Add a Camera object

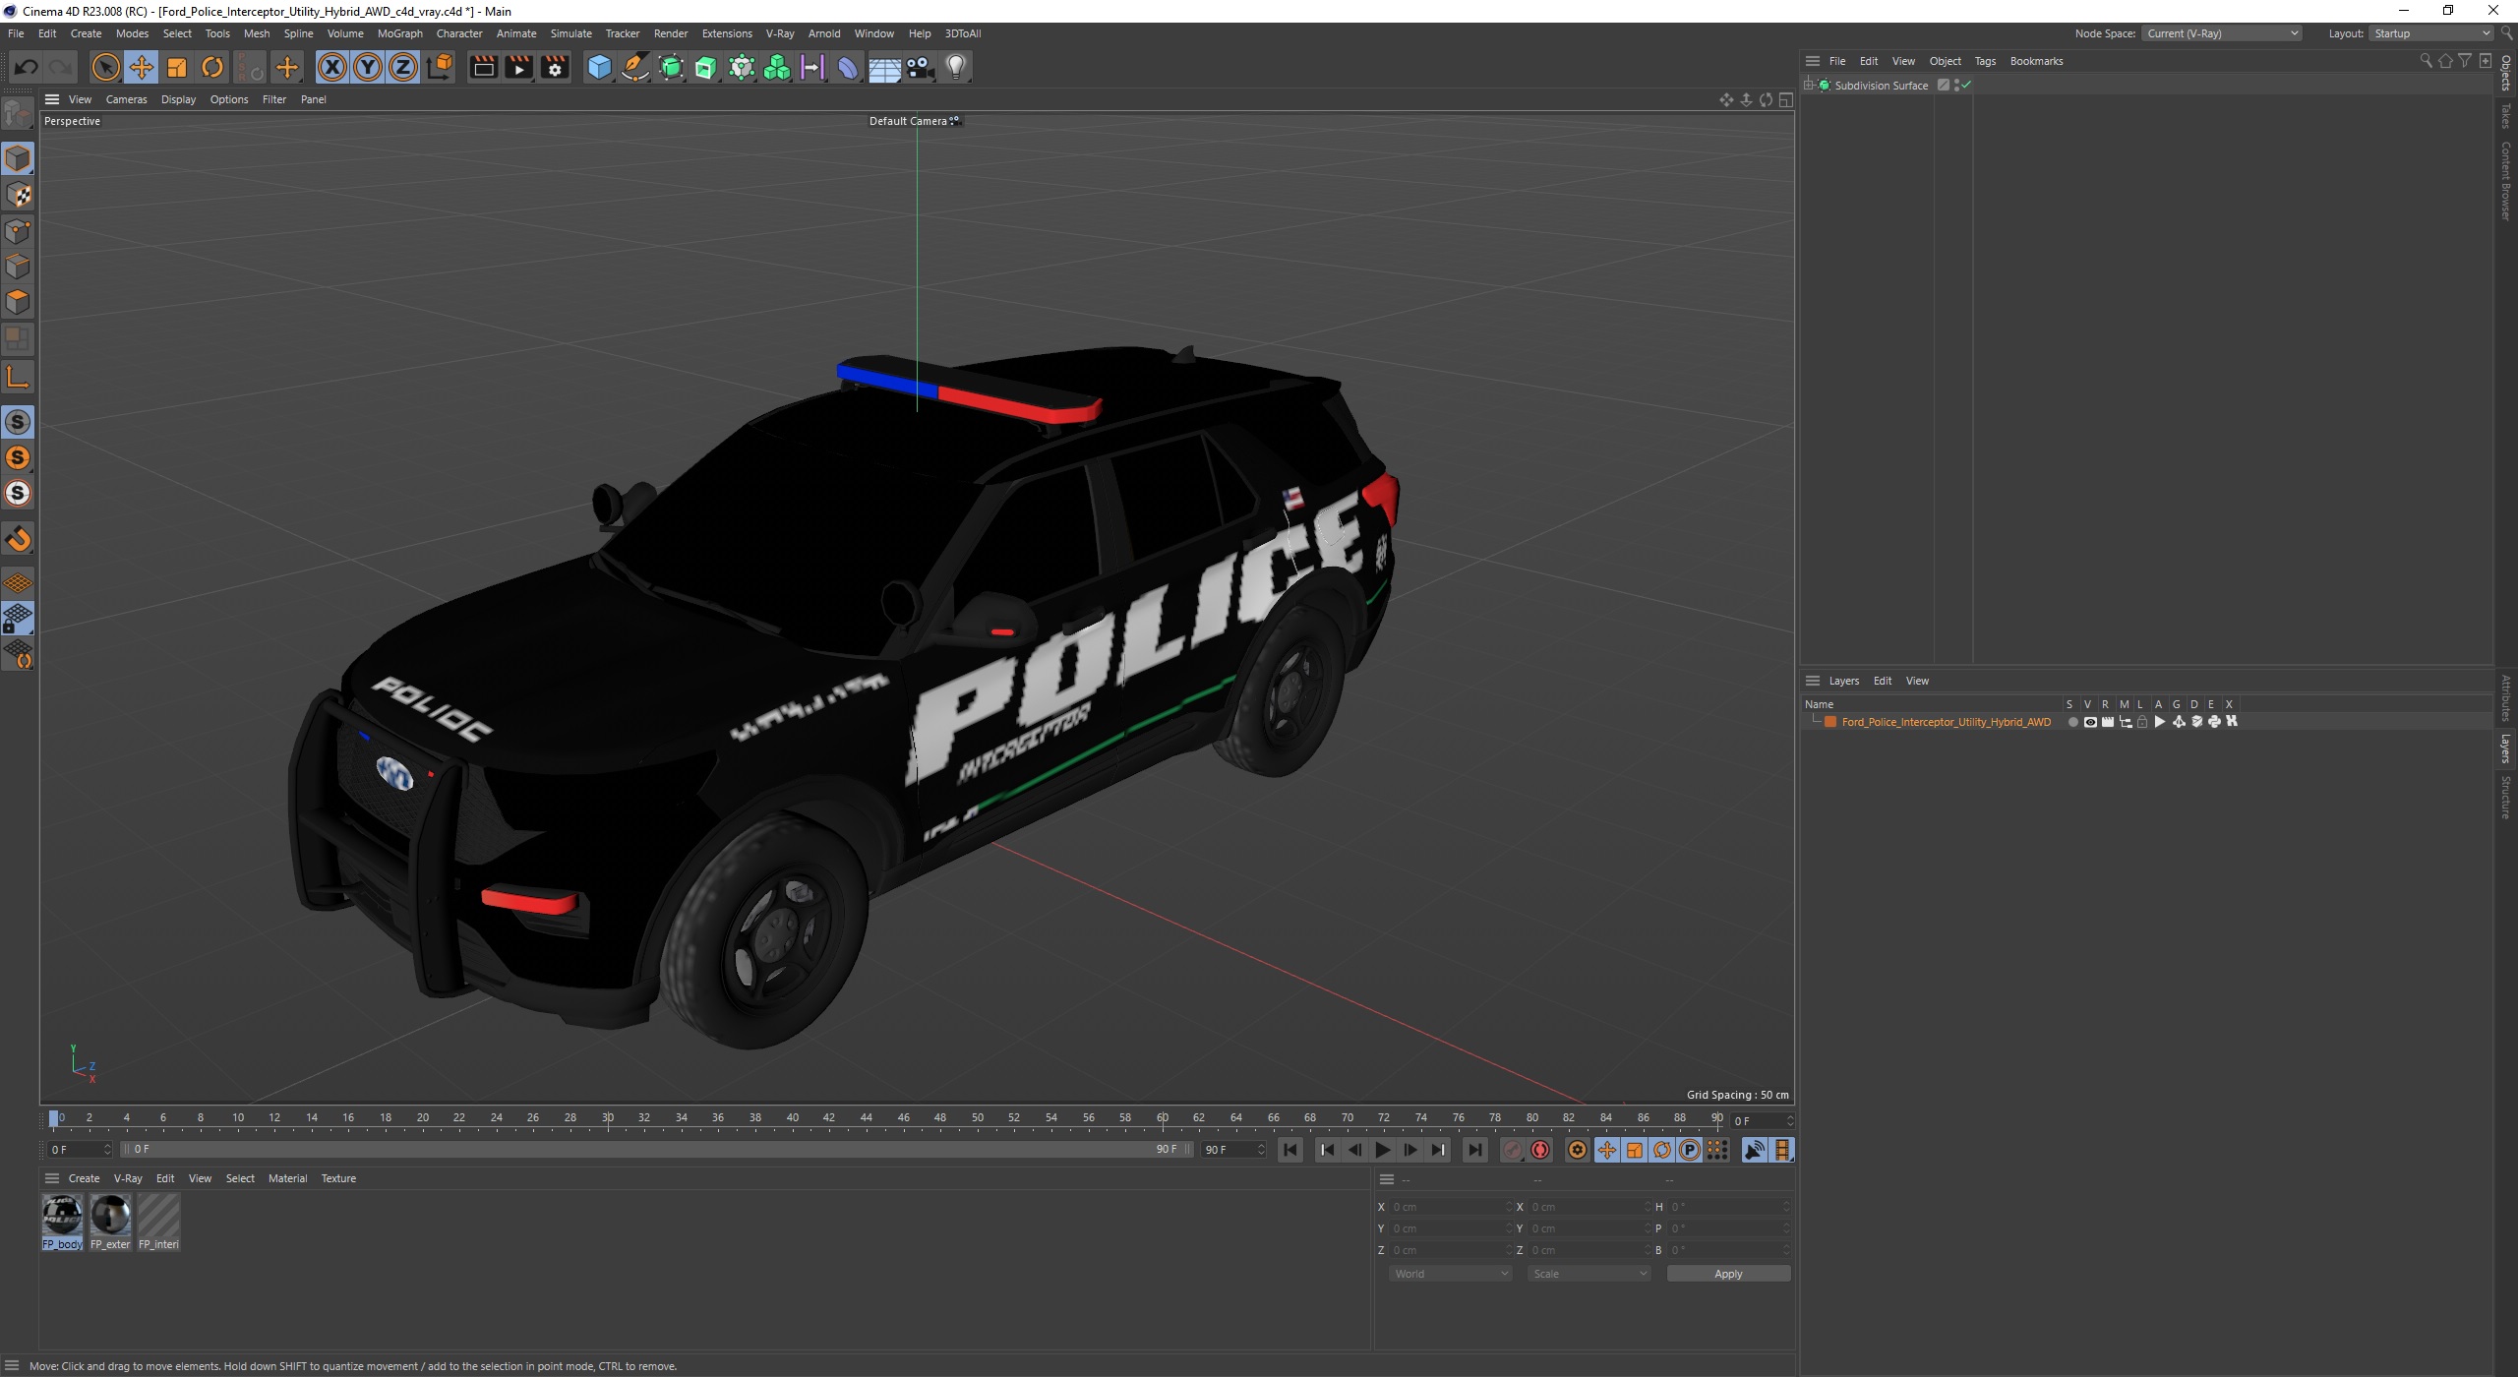(x=920, y=67)
